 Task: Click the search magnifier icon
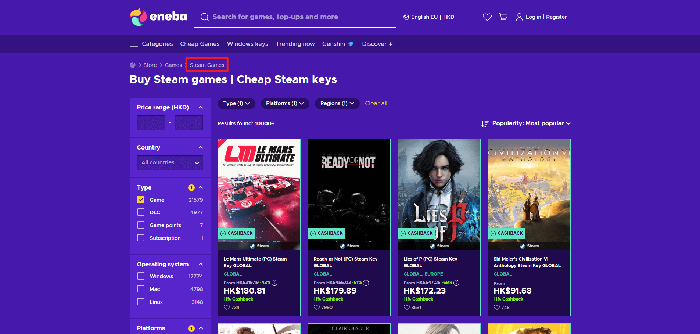pyautogui.click(x=205, y=17)
